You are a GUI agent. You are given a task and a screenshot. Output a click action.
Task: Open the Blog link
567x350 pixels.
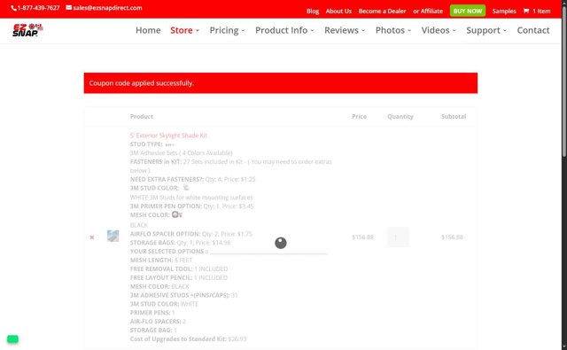click(x=313, y=12)
